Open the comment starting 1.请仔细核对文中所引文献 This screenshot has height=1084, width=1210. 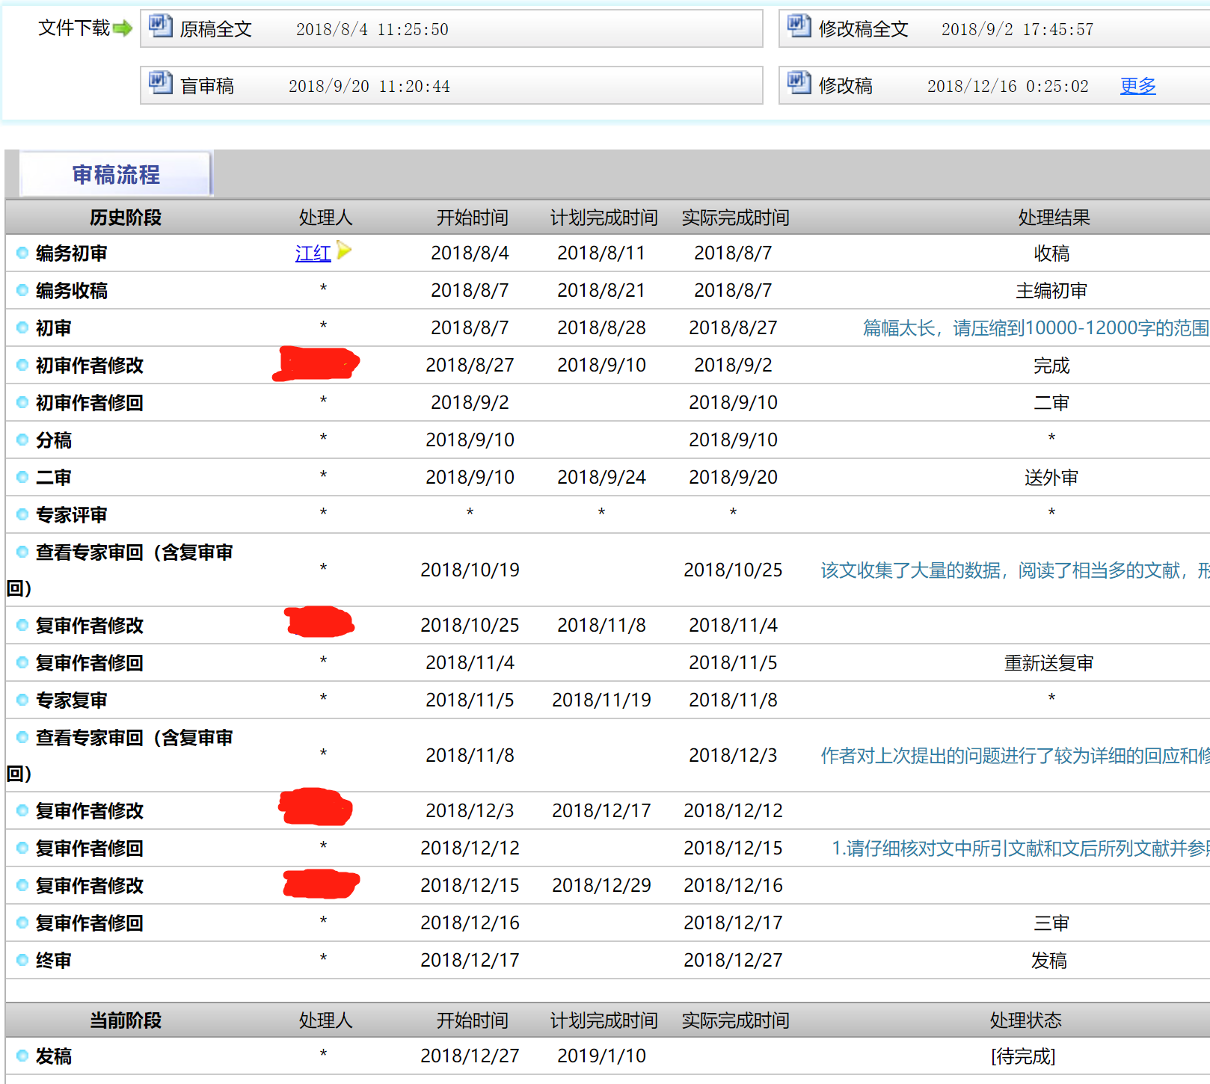1021,849
